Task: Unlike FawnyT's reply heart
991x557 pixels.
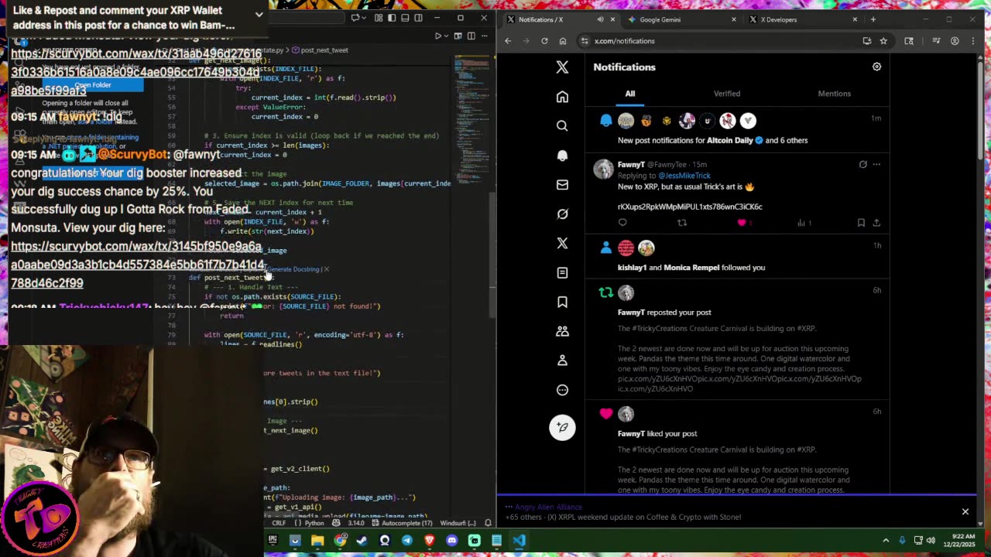Action: (x=742, y=223)
